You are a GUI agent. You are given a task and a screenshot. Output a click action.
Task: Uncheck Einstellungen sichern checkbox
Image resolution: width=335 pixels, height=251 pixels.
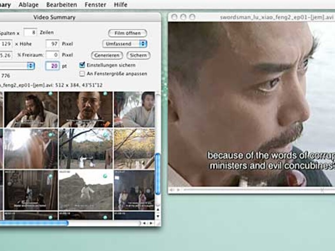tap(82, 65)
